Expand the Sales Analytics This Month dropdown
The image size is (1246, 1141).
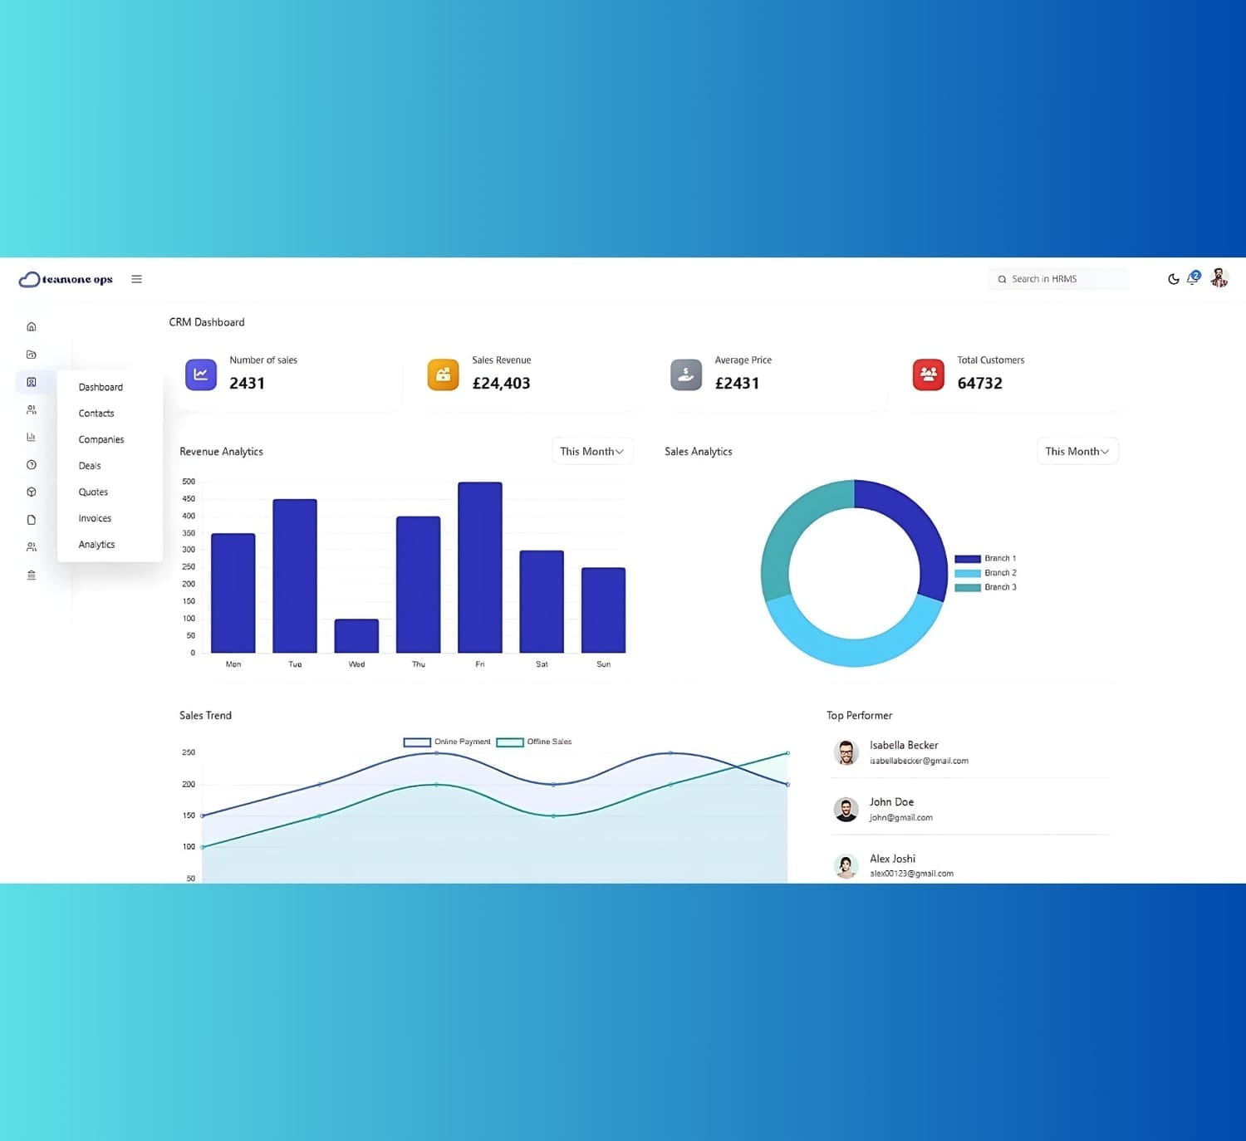pos(1077,451)
